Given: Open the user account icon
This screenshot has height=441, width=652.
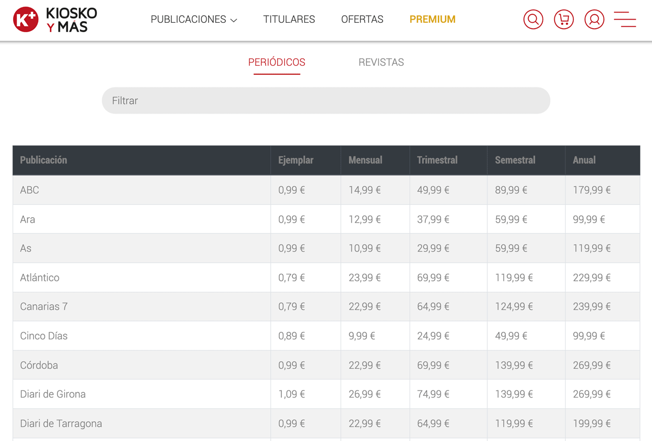Looking at the screenshot, I should click(594, 20).
